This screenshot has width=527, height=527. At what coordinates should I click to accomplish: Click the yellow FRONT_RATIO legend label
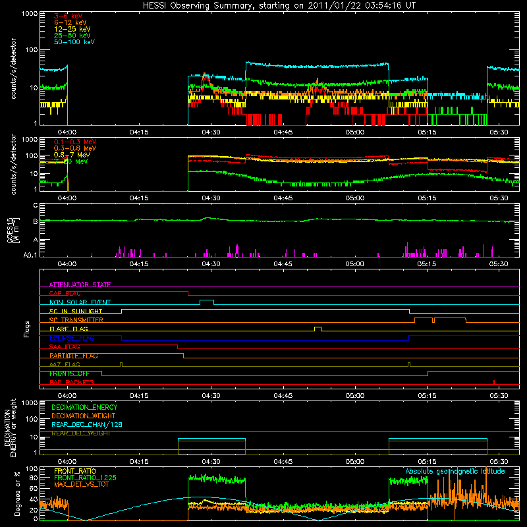pos(75,471)
